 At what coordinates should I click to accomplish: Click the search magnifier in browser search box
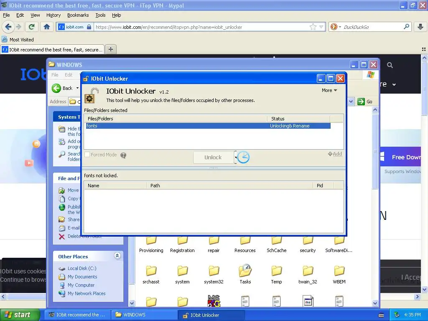pos(406,27)
